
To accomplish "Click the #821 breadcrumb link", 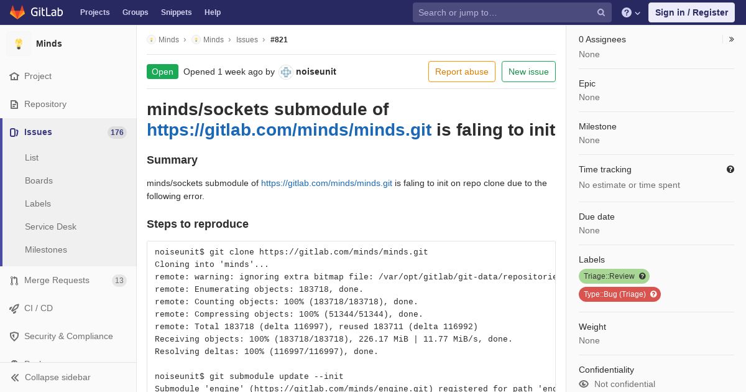I will tap(279, 40).
